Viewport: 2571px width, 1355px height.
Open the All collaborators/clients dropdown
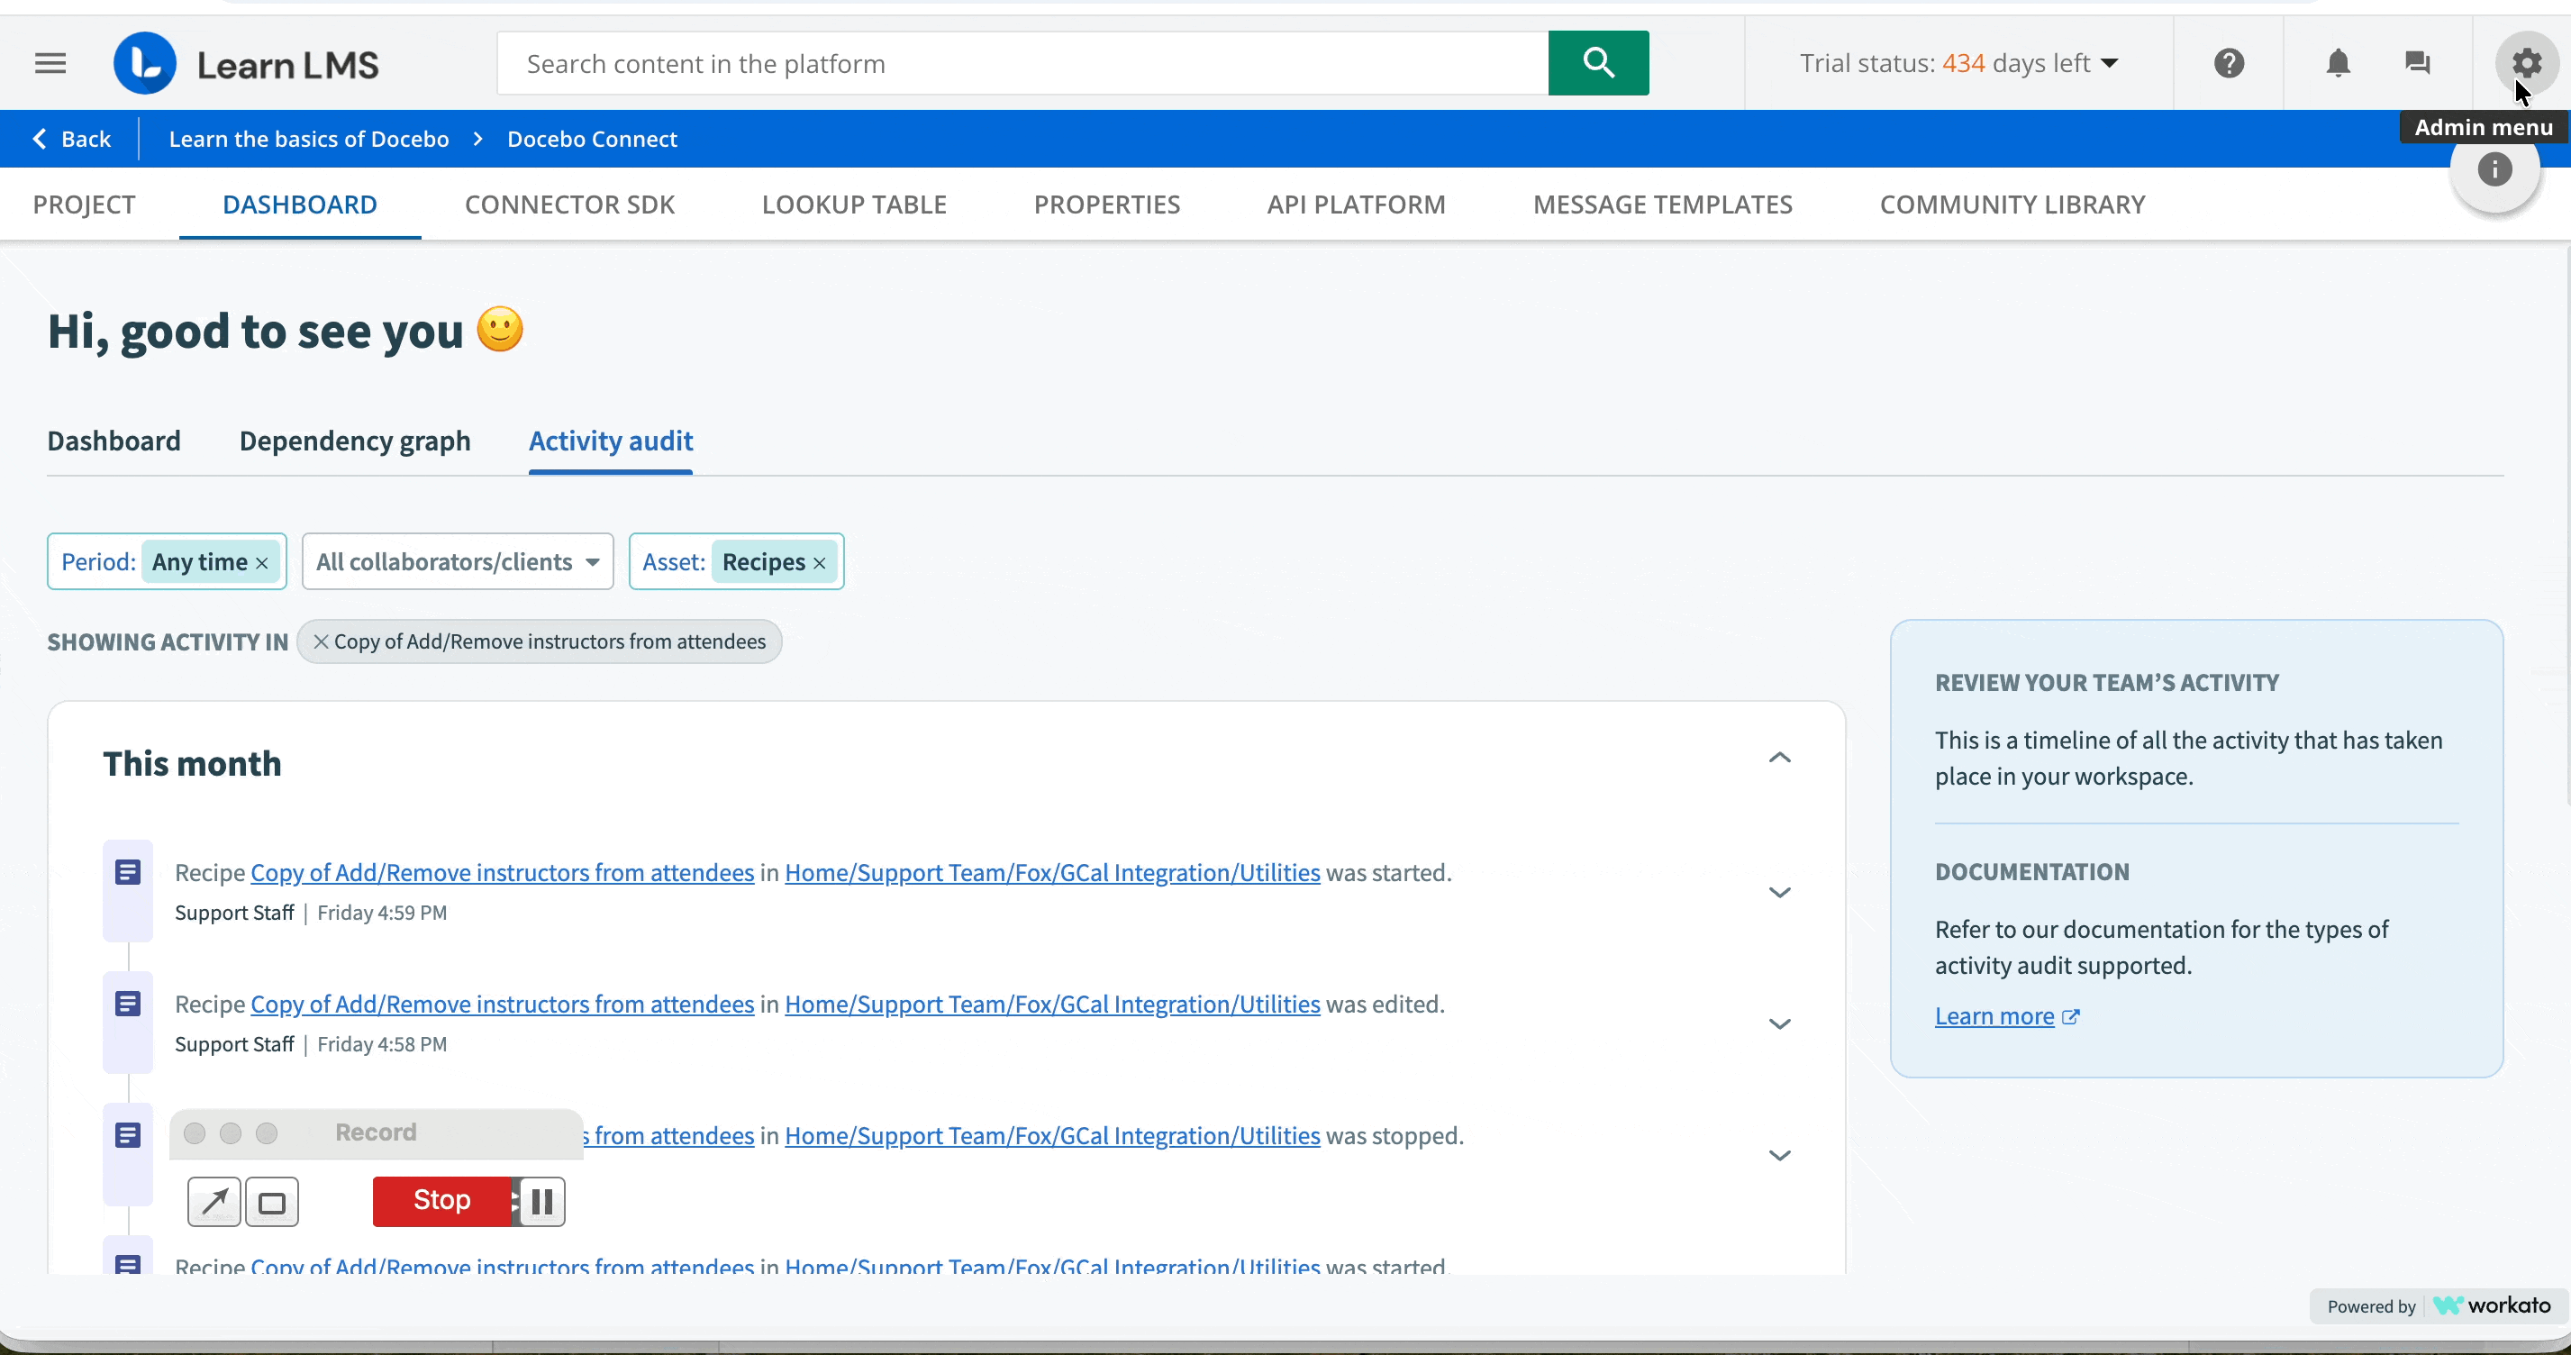457,562
